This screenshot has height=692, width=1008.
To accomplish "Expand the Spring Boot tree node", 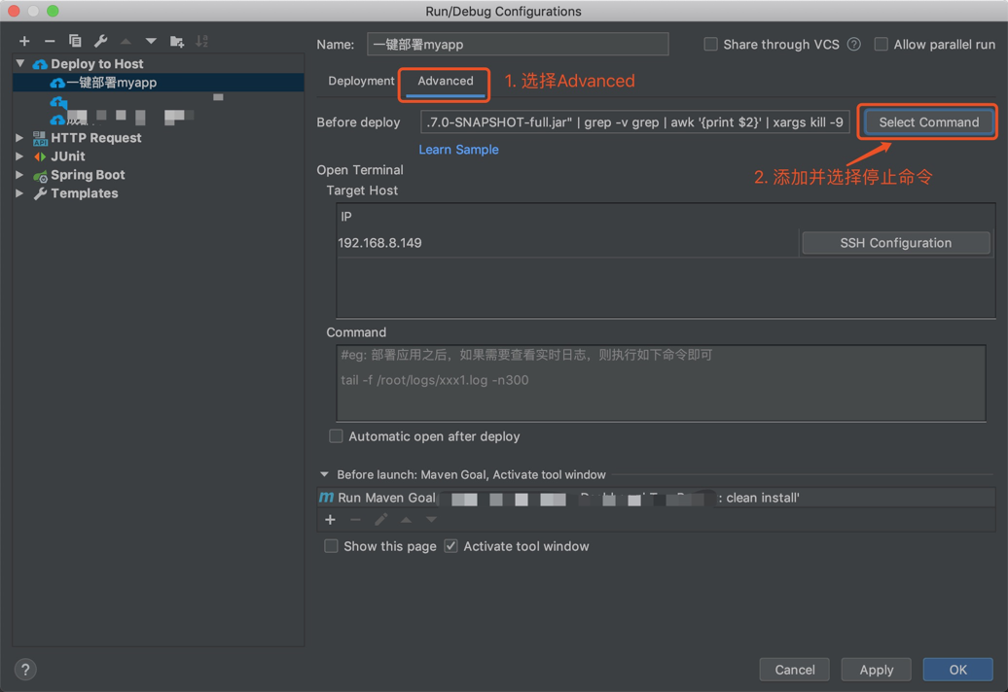I will click(x=19, y=175).
